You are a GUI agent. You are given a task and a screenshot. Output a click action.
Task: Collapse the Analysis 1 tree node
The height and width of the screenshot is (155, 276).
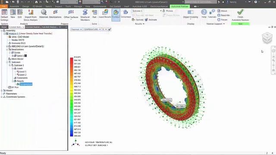pyautogui.click(x=4, y=34)
